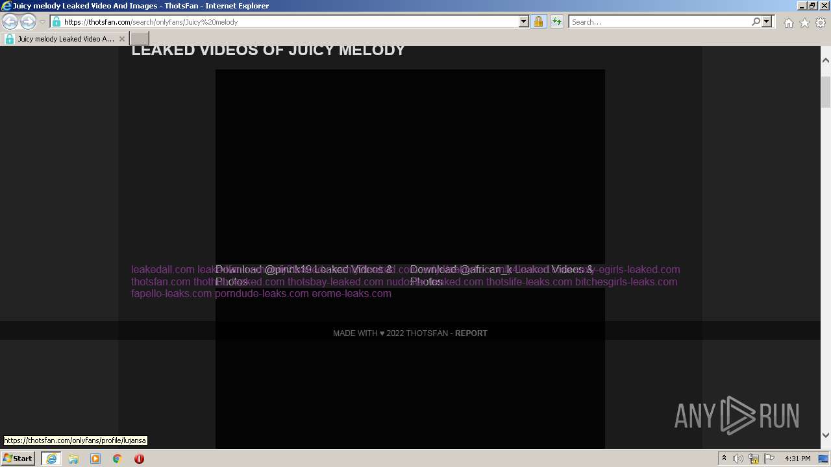The width and height of the screenshot is (831, 467).
Task: Open Windows Explorer folder from taskbar
Action: coord(73,459)
